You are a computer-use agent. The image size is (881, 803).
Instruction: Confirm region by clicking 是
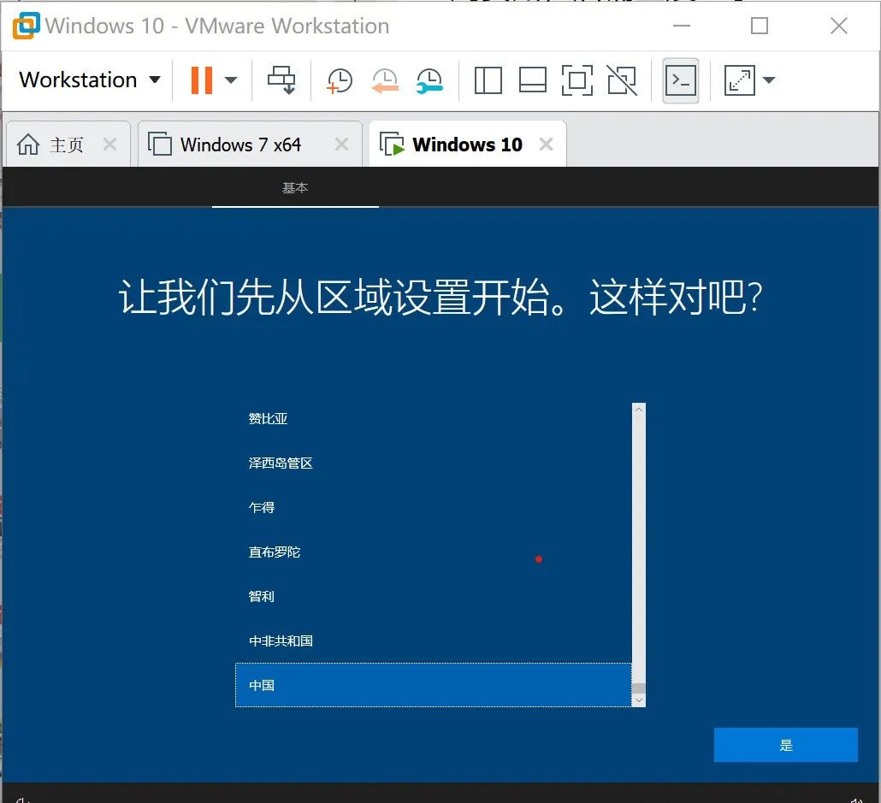(x=785, y=744)
